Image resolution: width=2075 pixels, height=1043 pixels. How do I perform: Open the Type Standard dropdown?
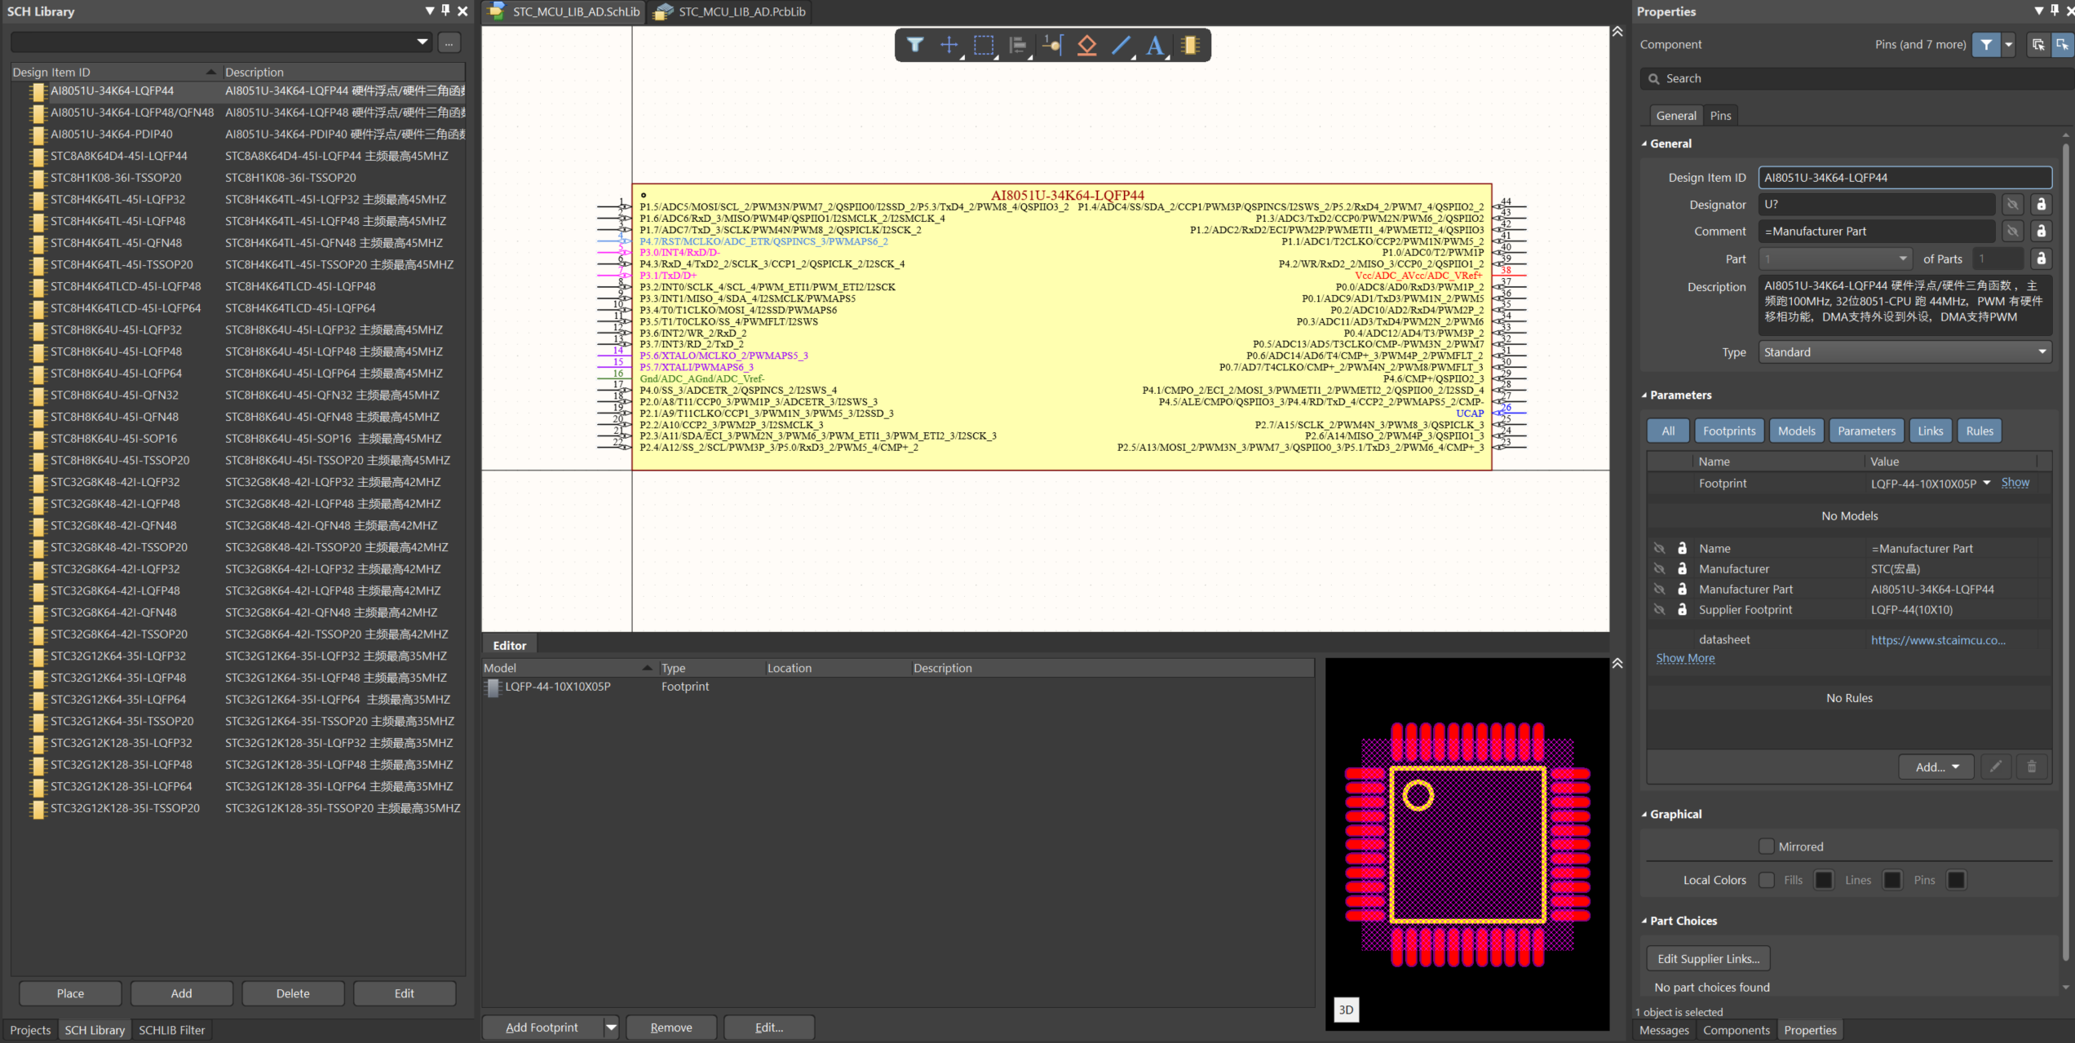coord(1905,352)
